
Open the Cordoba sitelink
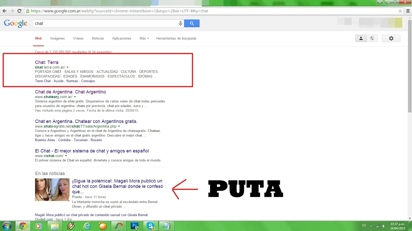(64, 140)
